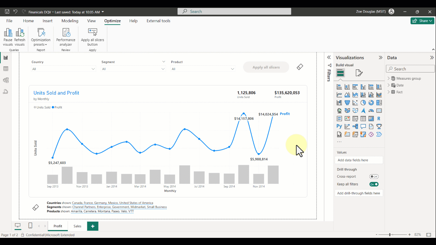Open the Optimize ribbon tab
436x245 pixels.
pyautogui.click(x=112, y=21)
